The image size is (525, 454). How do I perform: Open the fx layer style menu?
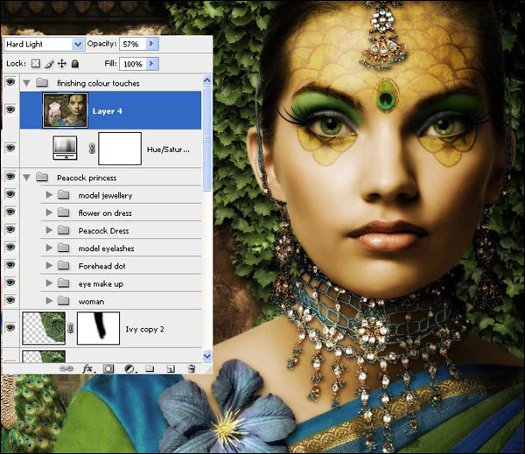pyautogui.click(x=88, y=369)
